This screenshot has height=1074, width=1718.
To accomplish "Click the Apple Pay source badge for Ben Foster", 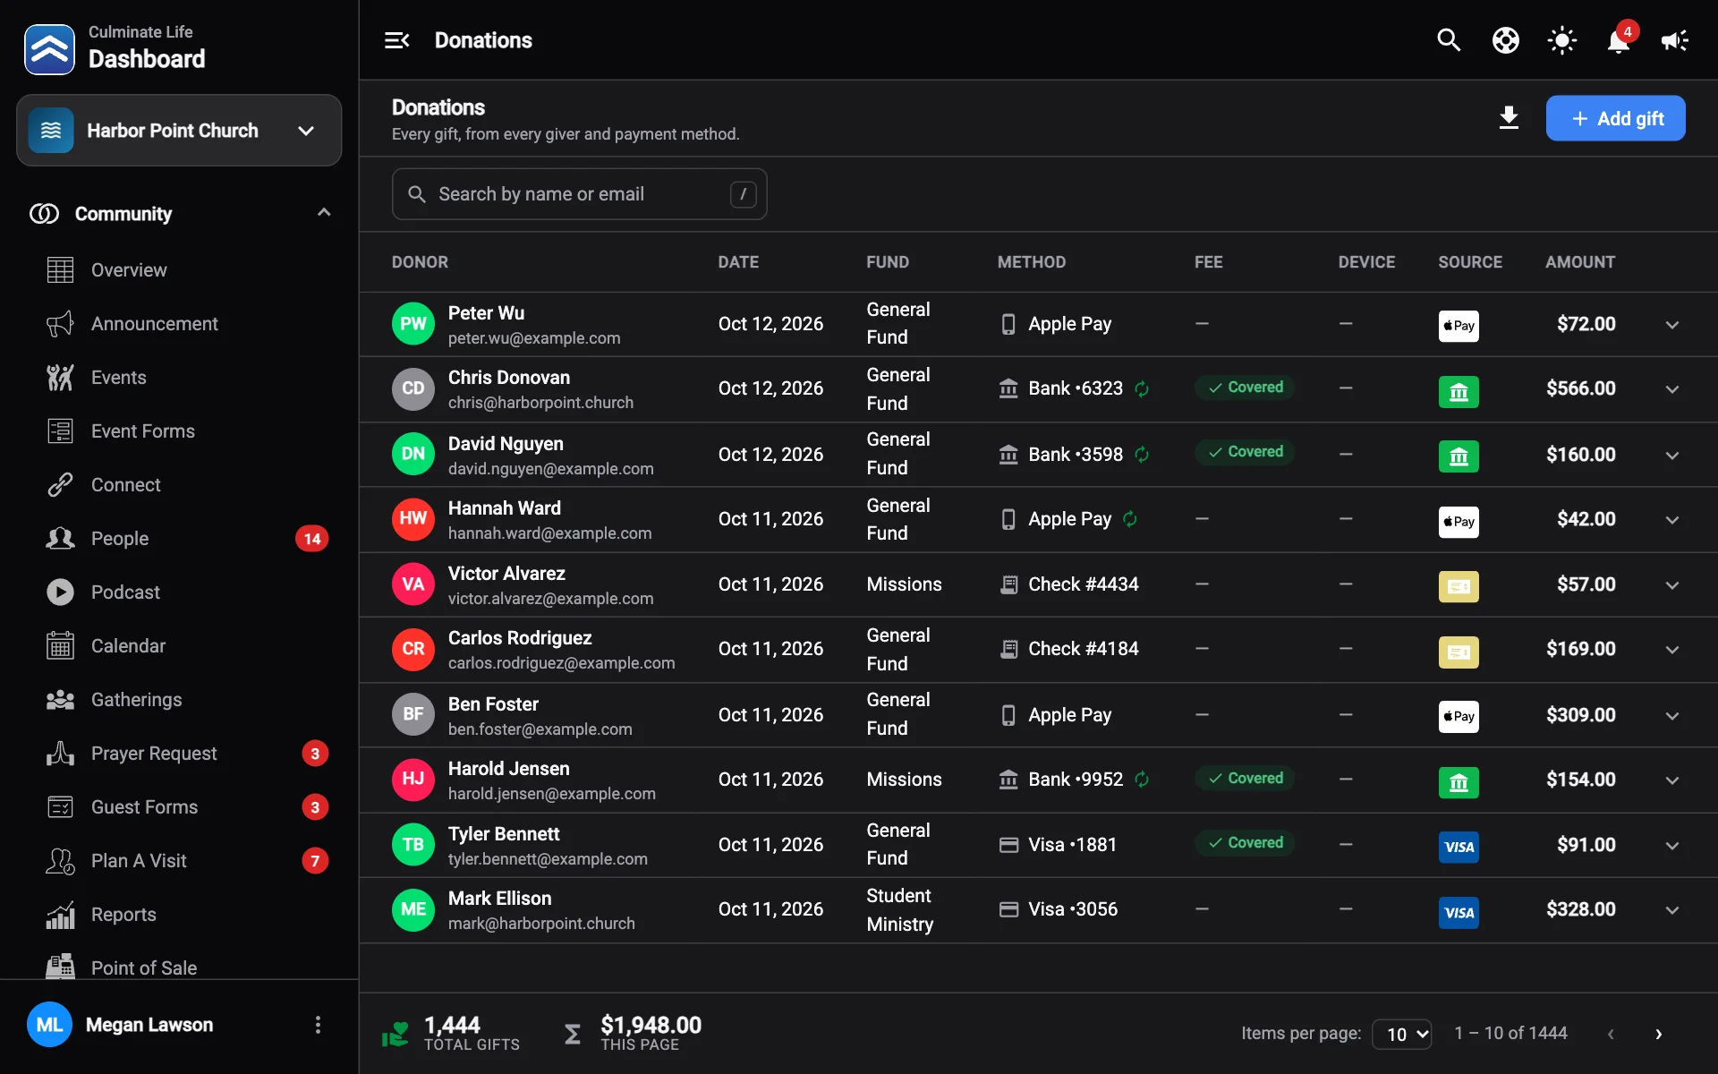I will pyautogui.click(x=1459, y=716).
